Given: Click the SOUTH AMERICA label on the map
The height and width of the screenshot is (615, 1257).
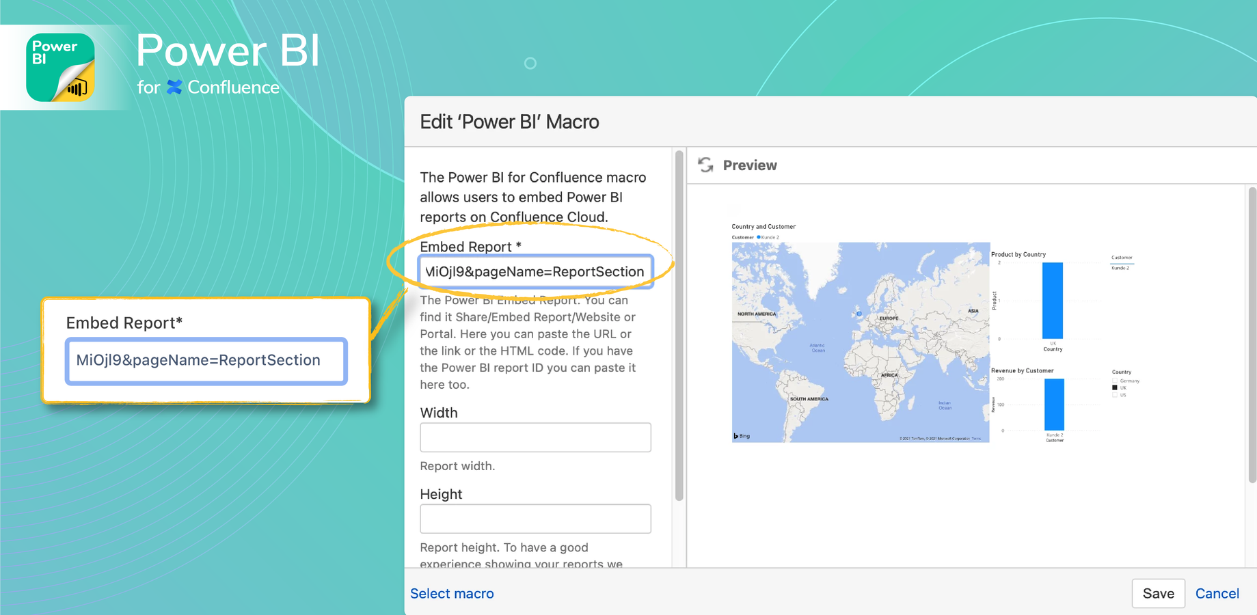Looking at the screenshot, I should pyautogui.click(x=809, y=398).
